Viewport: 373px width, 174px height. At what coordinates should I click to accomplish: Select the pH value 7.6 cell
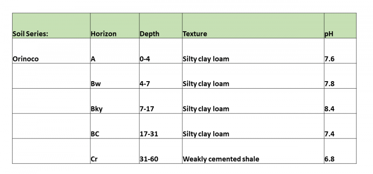click(340, 51)
